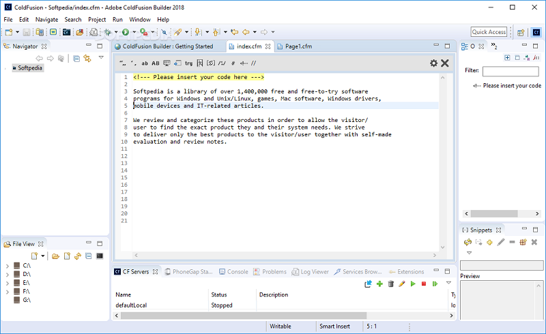Viewport: 546px width, 334px height.
Task: Open the Navigator view menu dropdown
Action: (x=101, y=58)
